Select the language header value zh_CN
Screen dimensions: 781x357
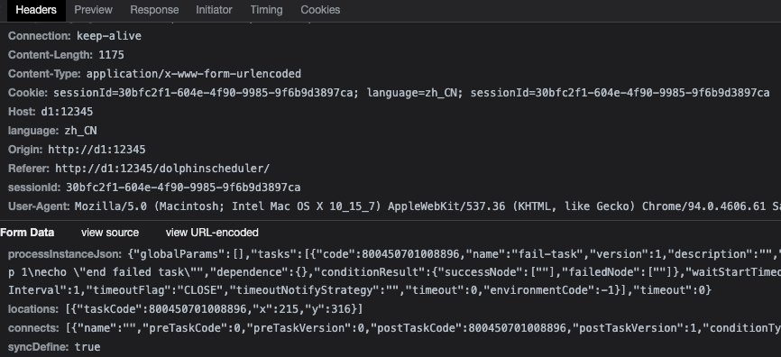[x=80, y=131]
